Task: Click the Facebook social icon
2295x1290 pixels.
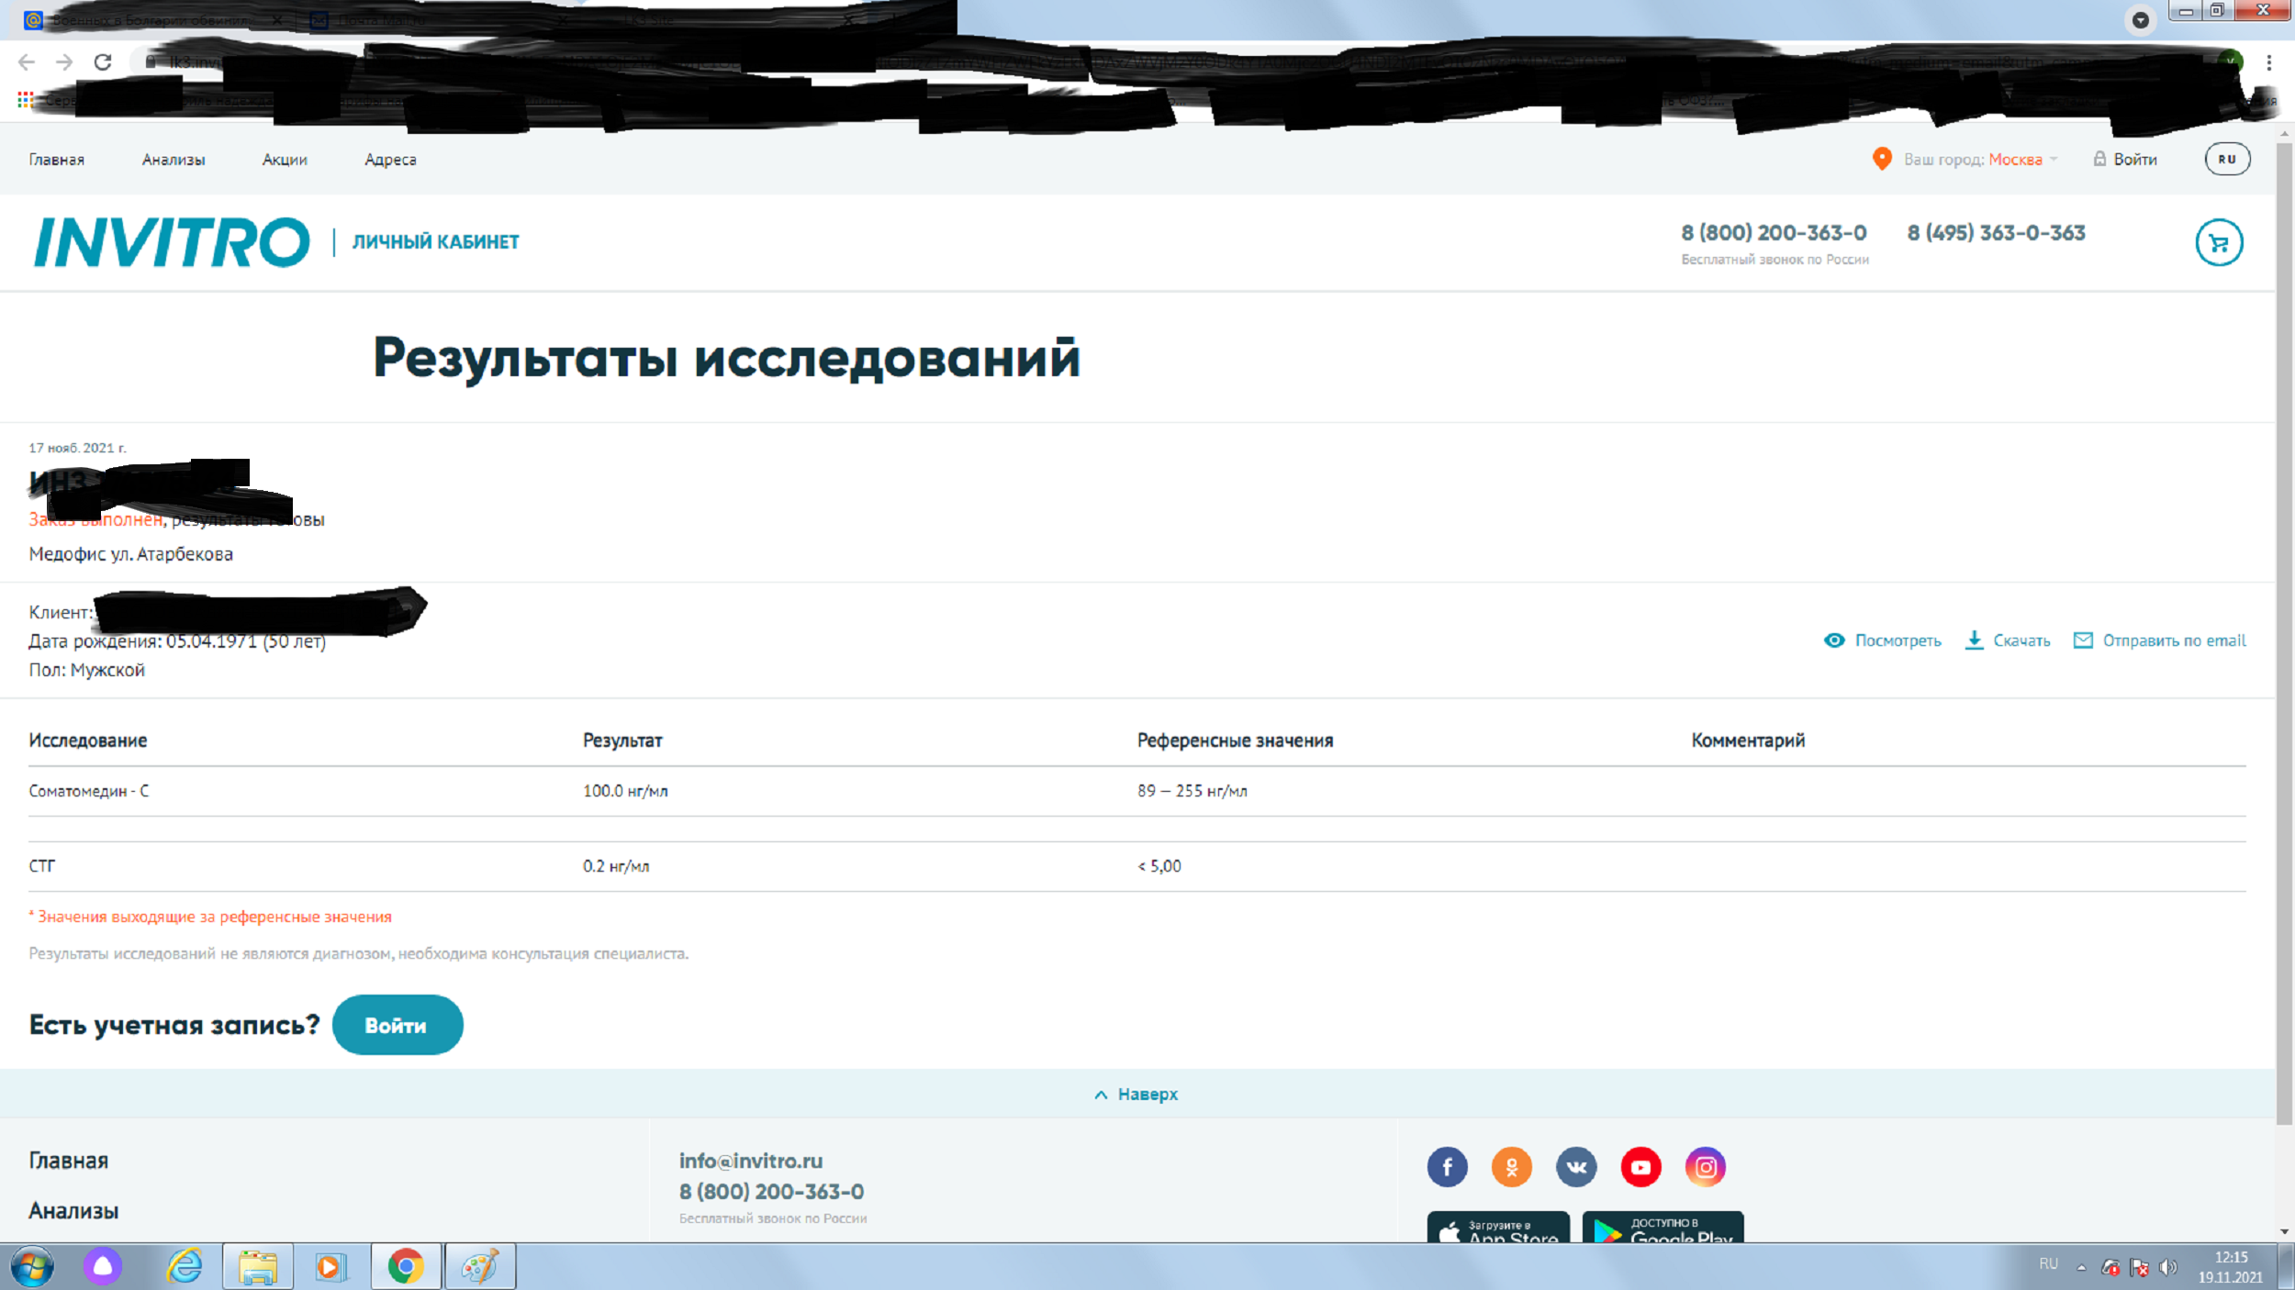Action: coord(1447,1167)
